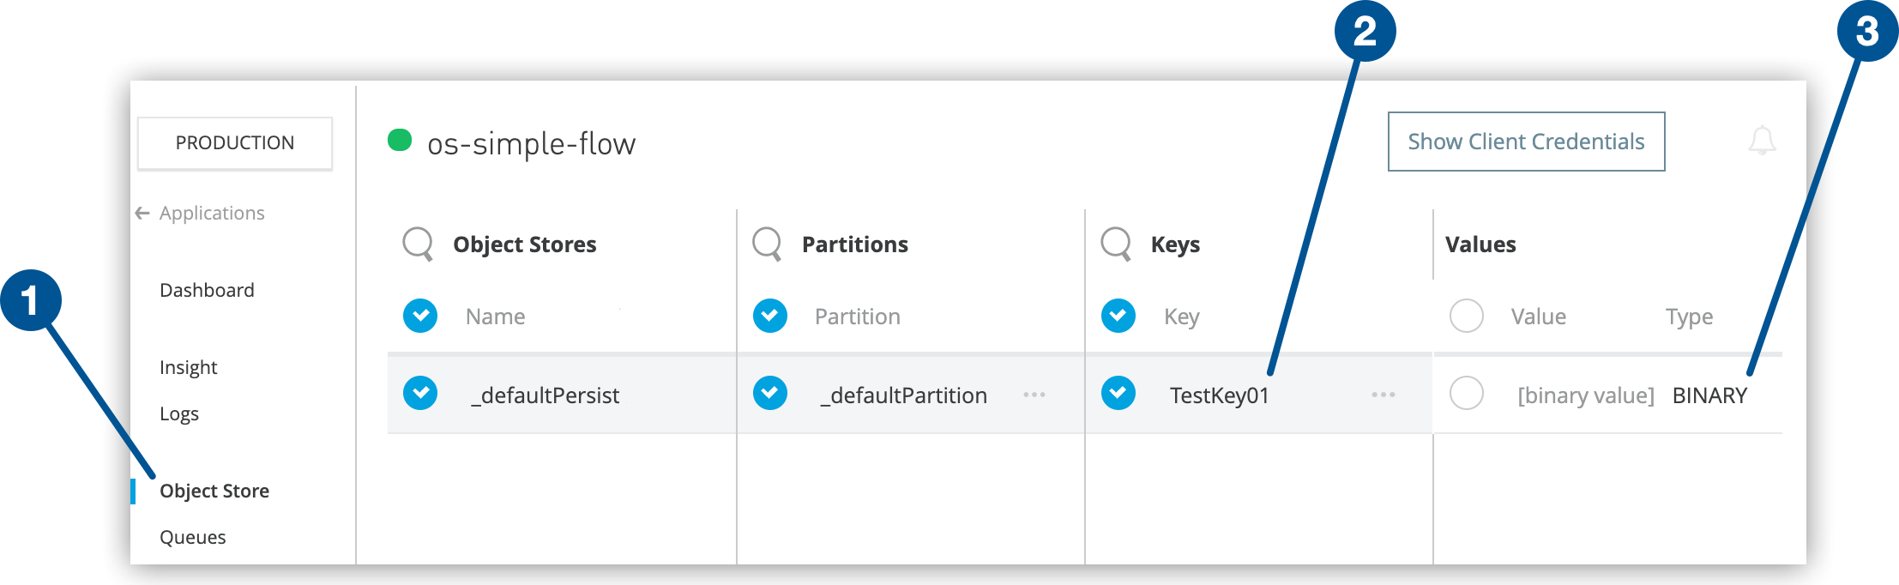Image resolution: width=1899 pixels, height=585 pixels.
Task: Open the Dashboard section
Action: point(206,290)
